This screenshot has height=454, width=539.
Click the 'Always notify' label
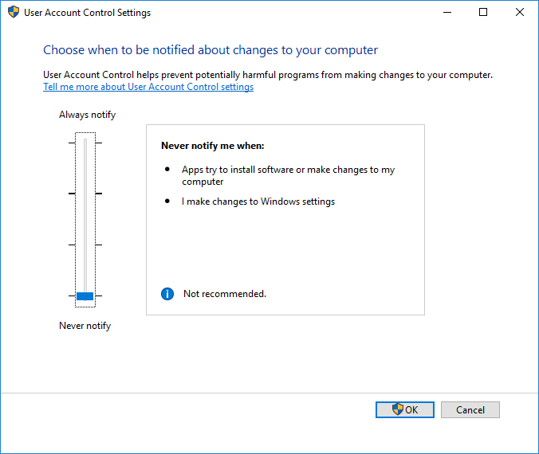(88, 115)
